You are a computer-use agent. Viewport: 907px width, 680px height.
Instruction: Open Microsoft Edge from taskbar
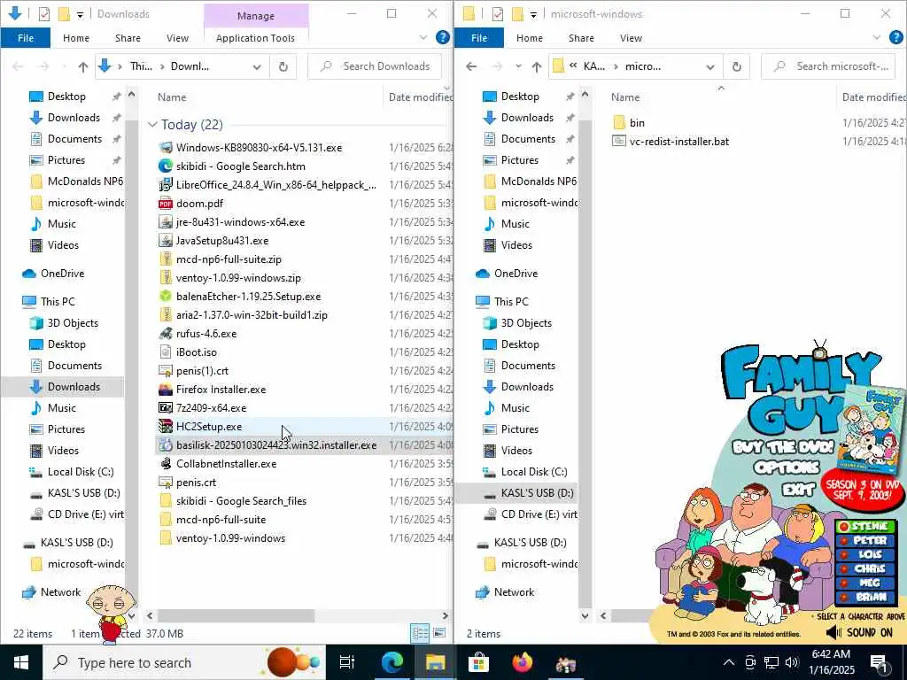tap(392, 662)
